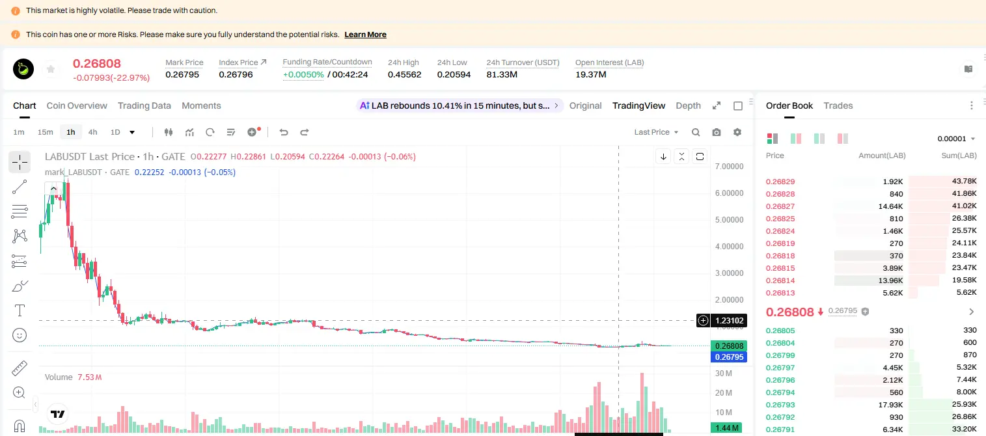The height and width of the screenshot is (436, 986).
Task: Switch to Original chart view
Action: (586, 105)
